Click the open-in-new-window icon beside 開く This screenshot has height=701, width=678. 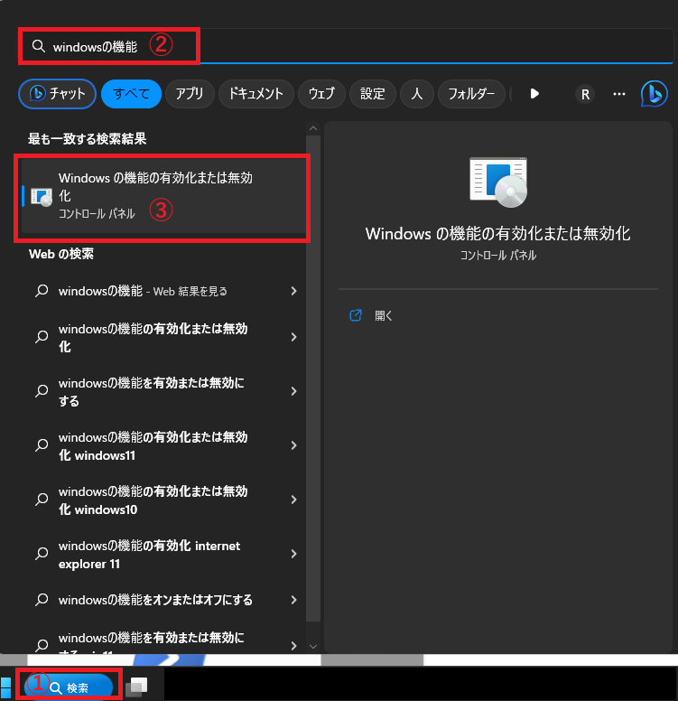point(356,315)
